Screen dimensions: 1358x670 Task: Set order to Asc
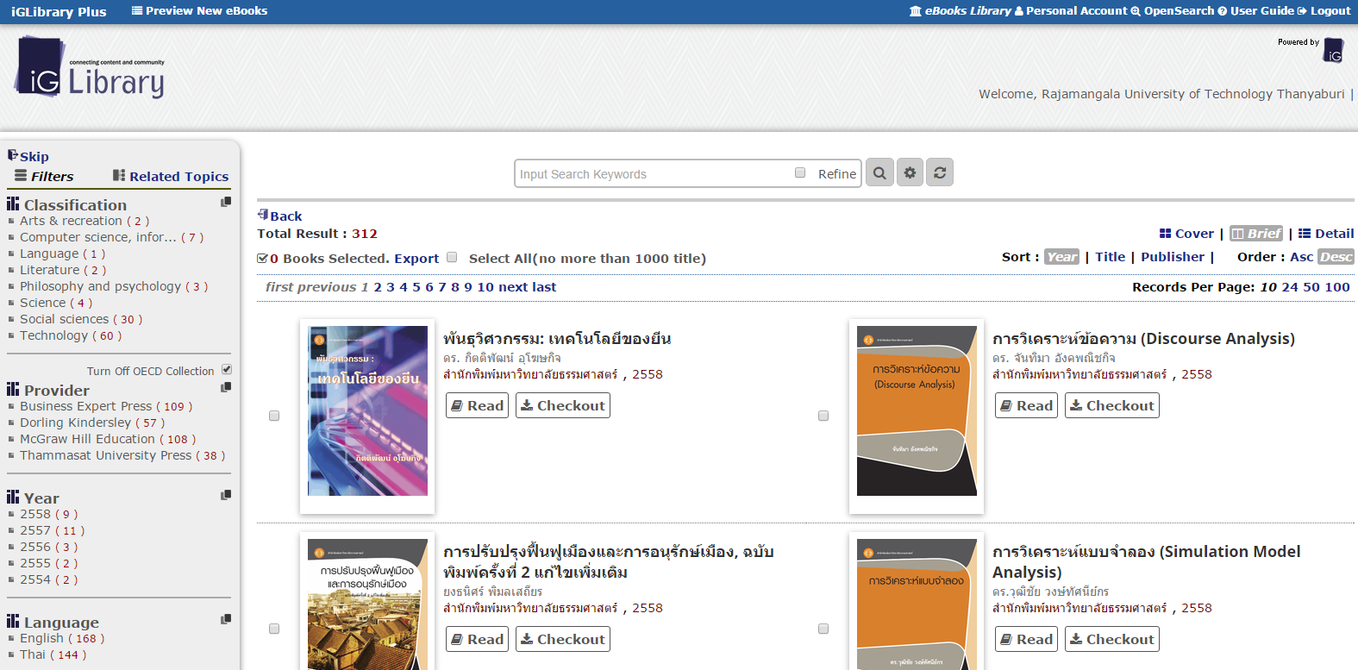[x=1302, y=257]
